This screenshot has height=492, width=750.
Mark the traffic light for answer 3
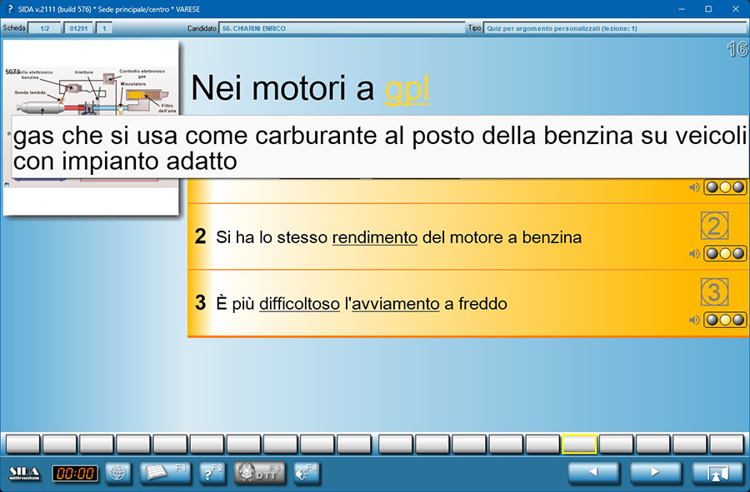725,321
